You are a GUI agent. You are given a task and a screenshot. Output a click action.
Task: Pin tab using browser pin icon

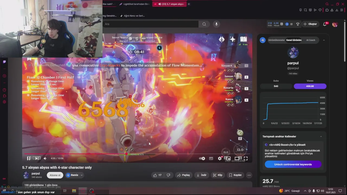tap(301, 10)
